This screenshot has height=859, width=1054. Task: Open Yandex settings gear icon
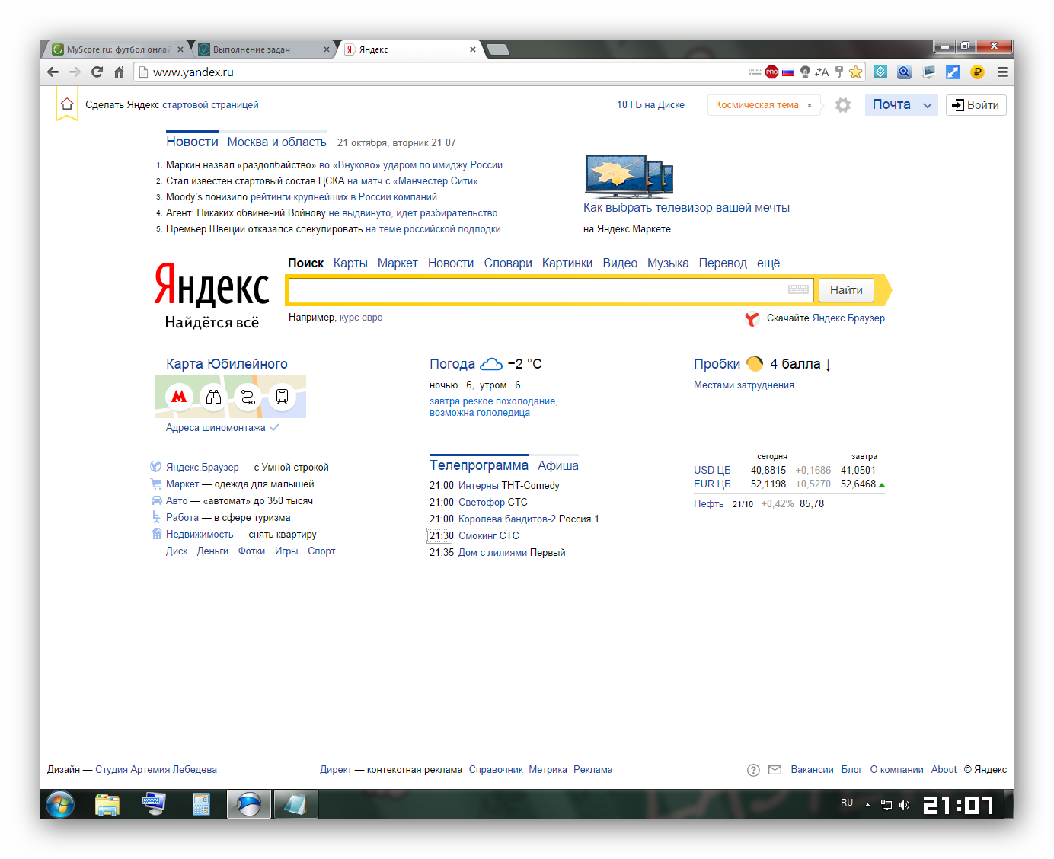coord(842,105)
